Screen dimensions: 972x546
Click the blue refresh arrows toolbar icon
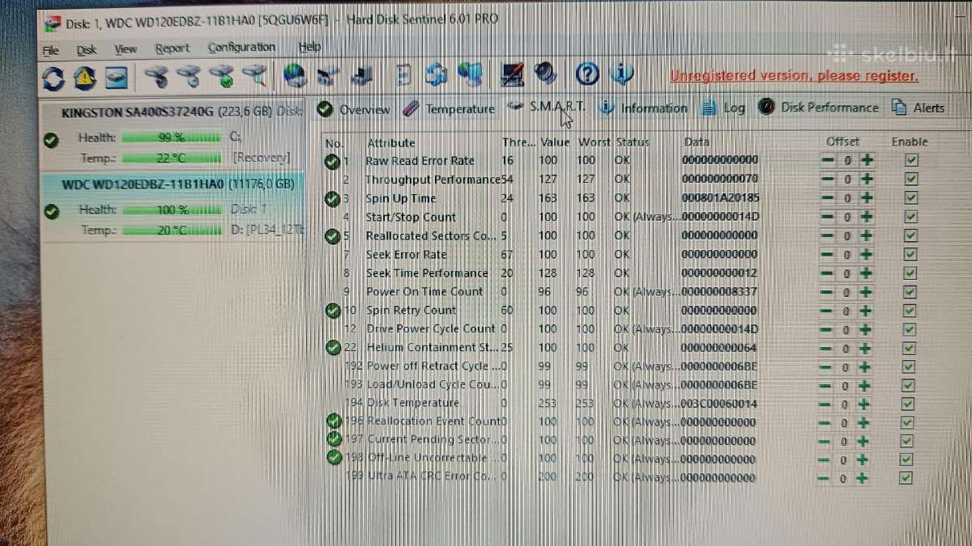[53, 77]
